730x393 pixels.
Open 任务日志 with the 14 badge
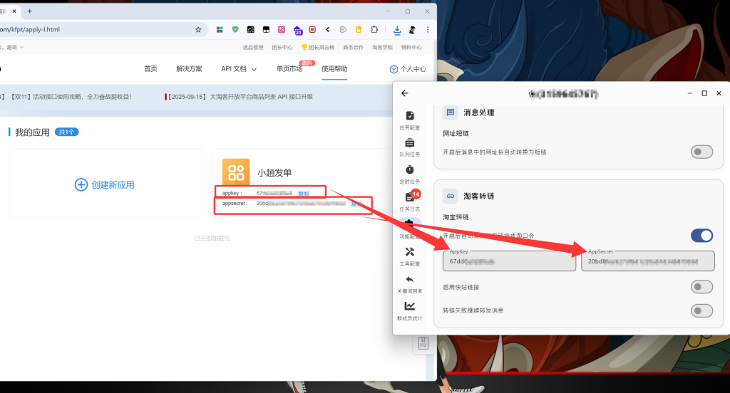[x=410, y=201]
